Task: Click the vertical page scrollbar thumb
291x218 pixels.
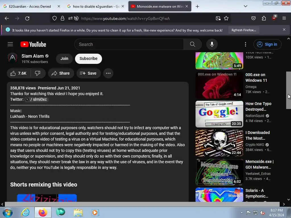Action: 288,90
